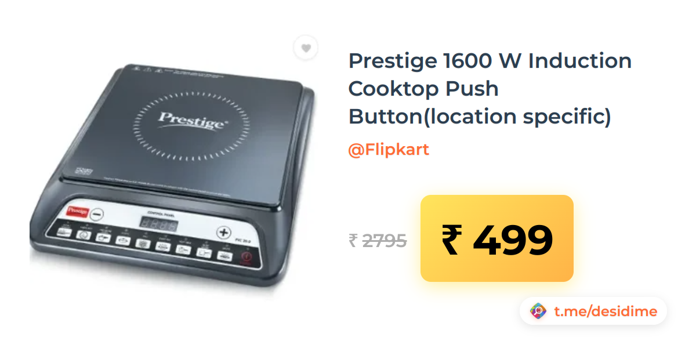Viewport: 696px width, 348px height.
Task: Click the ₹ 499 deal price button
Action: click(x=497, y=238)
